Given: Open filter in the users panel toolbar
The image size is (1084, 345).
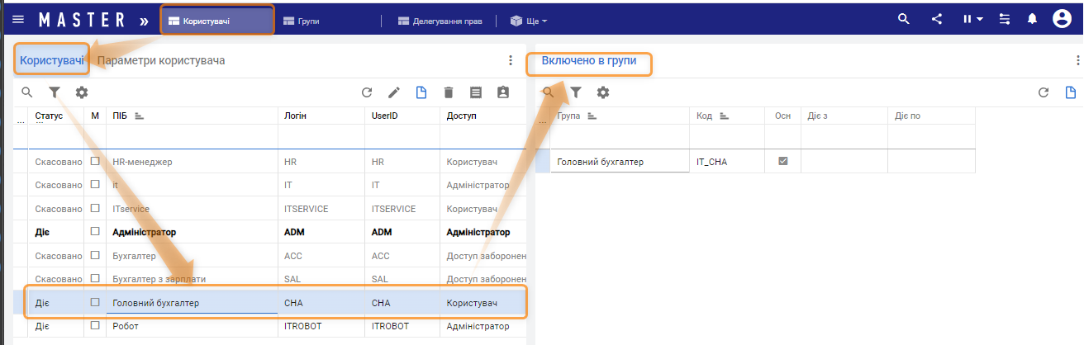Looking at the screenshot, I should [x=55, y=92].
